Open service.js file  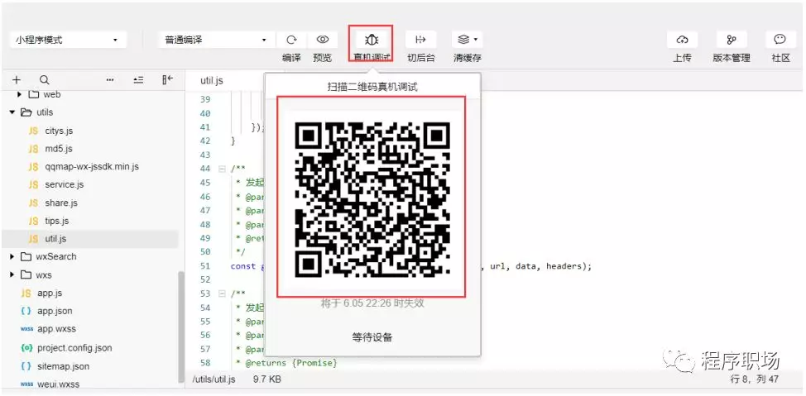65,184
